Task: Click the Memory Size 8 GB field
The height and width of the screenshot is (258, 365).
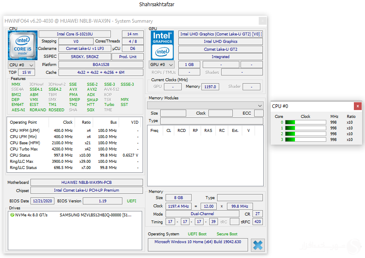Action: pos(178,198)
